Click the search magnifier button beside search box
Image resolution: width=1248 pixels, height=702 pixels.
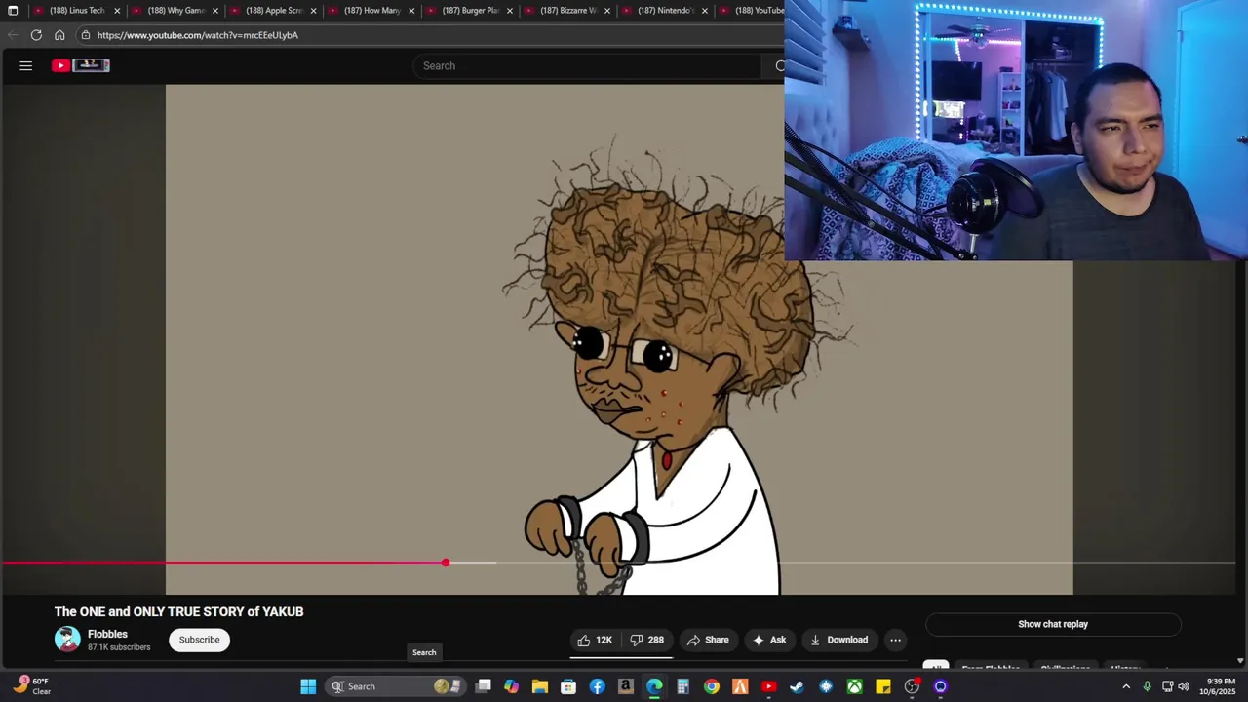coord(780,65)
